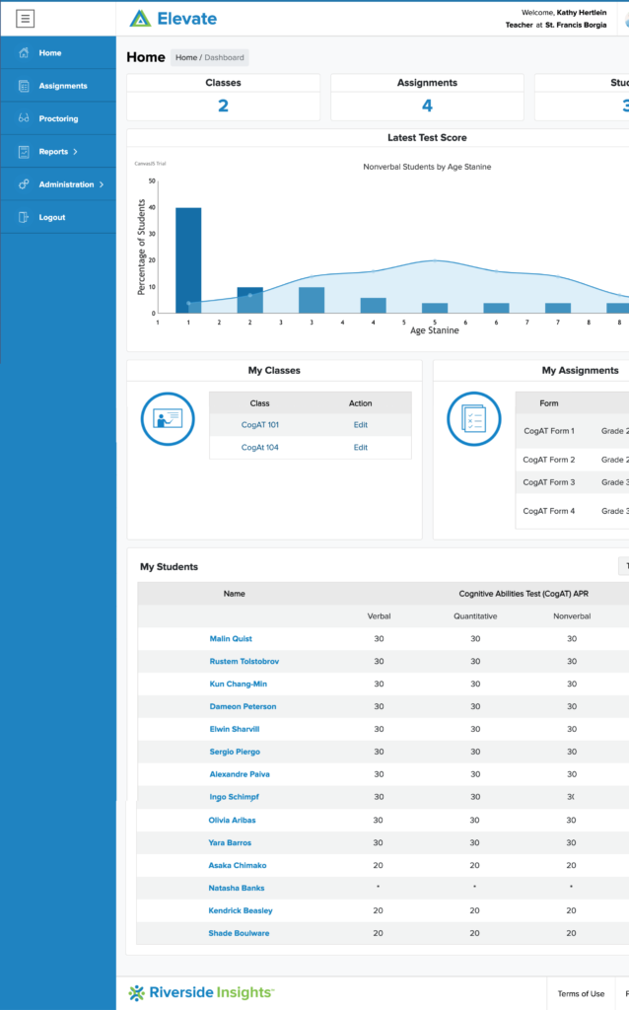Click the Logout door icon
The image size is (629, 1010).
click(24, 217)
